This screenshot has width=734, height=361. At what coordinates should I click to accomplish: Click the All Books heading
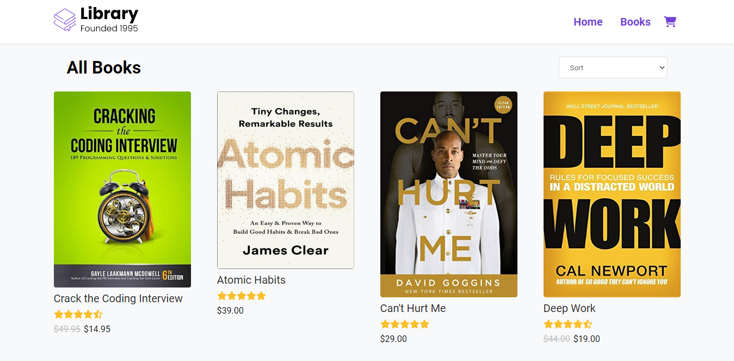tap(104, 68)
